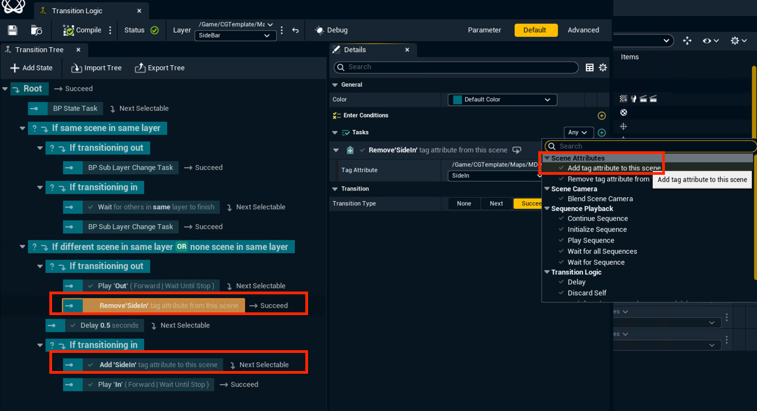Choose 'Blend Scene Camera' from task menu
Screen dimensions: 757x411
coord(600,199)
